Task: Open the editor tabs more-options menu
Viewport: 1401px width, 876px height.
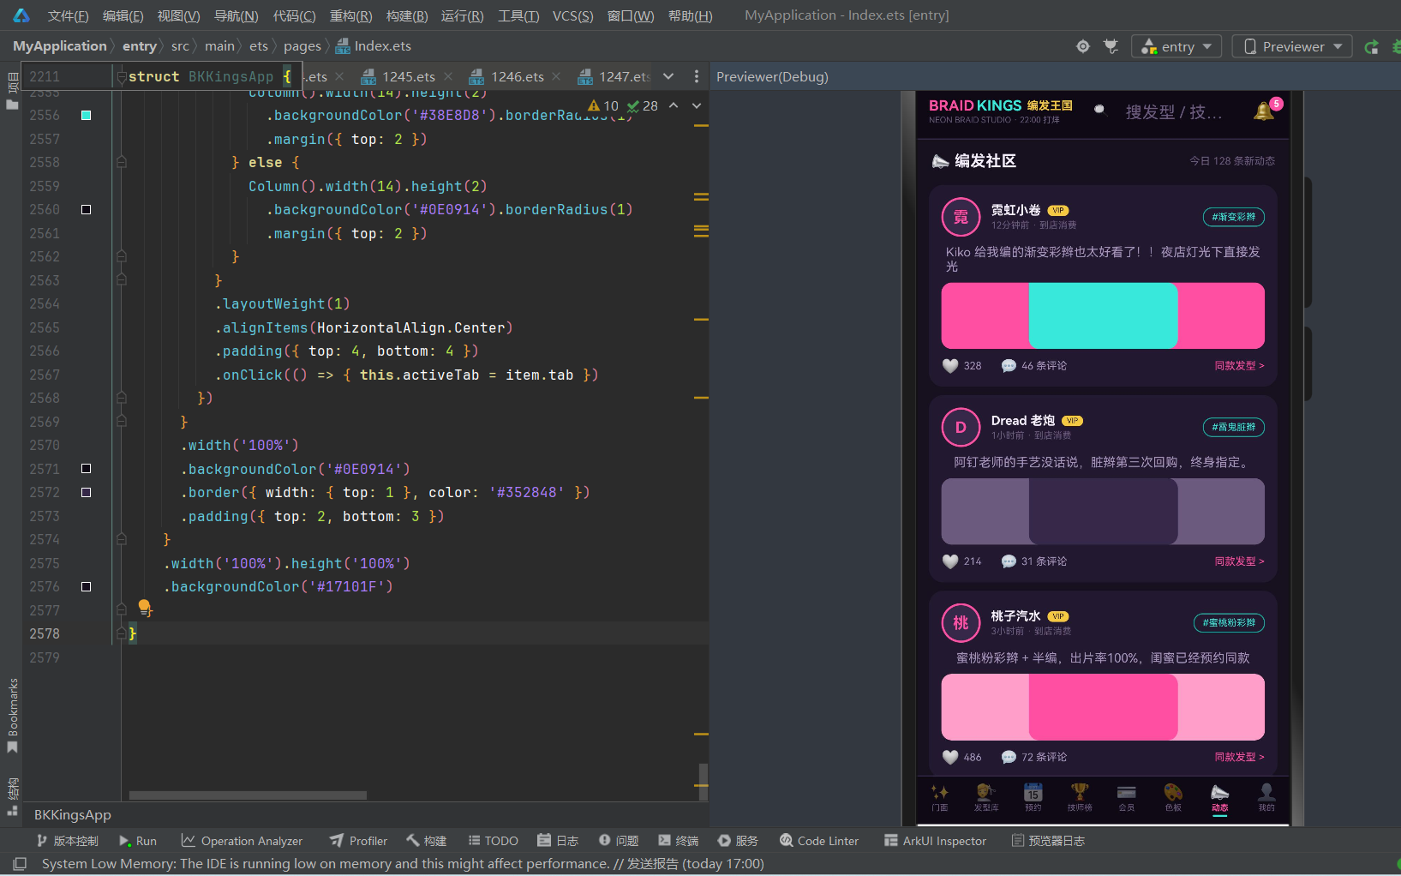Action: [x=697, y=76]
